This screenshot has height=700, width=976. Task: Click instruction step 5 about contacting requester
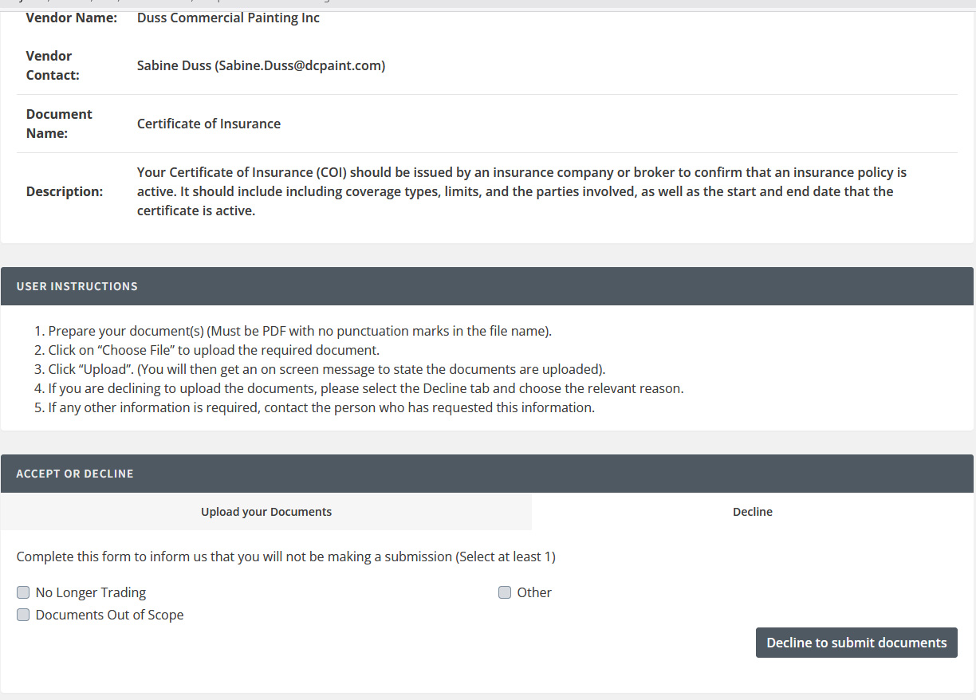click(321, 407)
